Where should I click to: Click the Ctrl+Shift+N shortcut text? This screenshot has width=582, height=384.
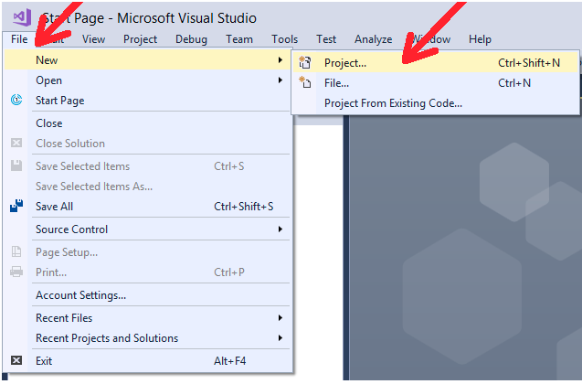529,63
